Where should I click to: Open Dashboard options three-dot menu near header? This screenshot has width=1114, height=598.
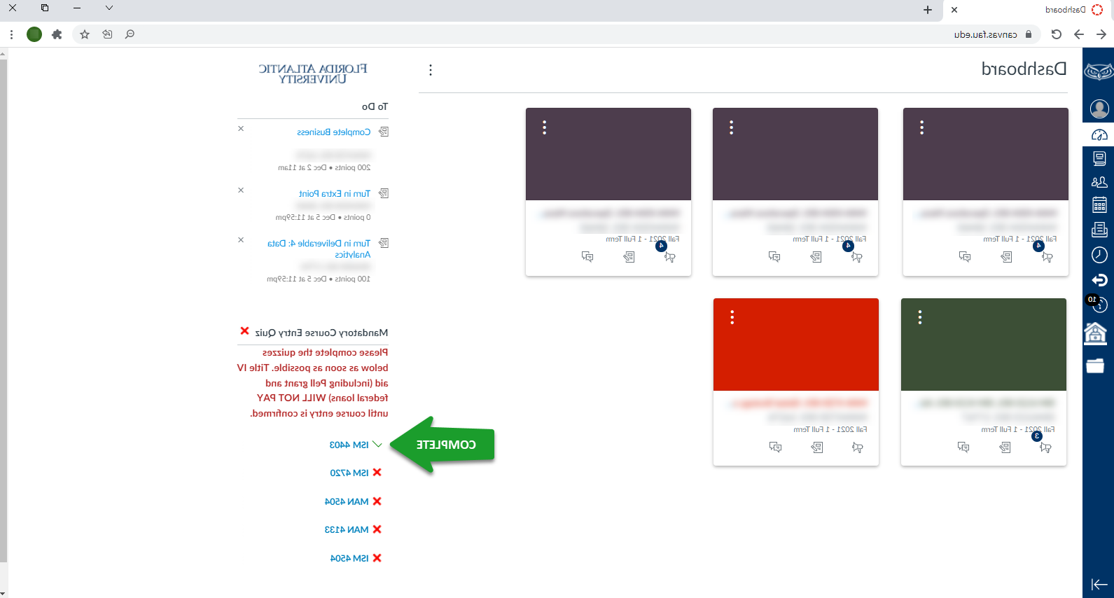click(431, 70)
